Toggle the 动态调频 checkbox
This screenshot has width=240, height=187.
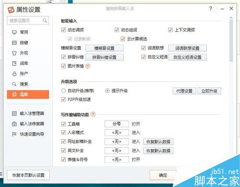click(63, 30)
